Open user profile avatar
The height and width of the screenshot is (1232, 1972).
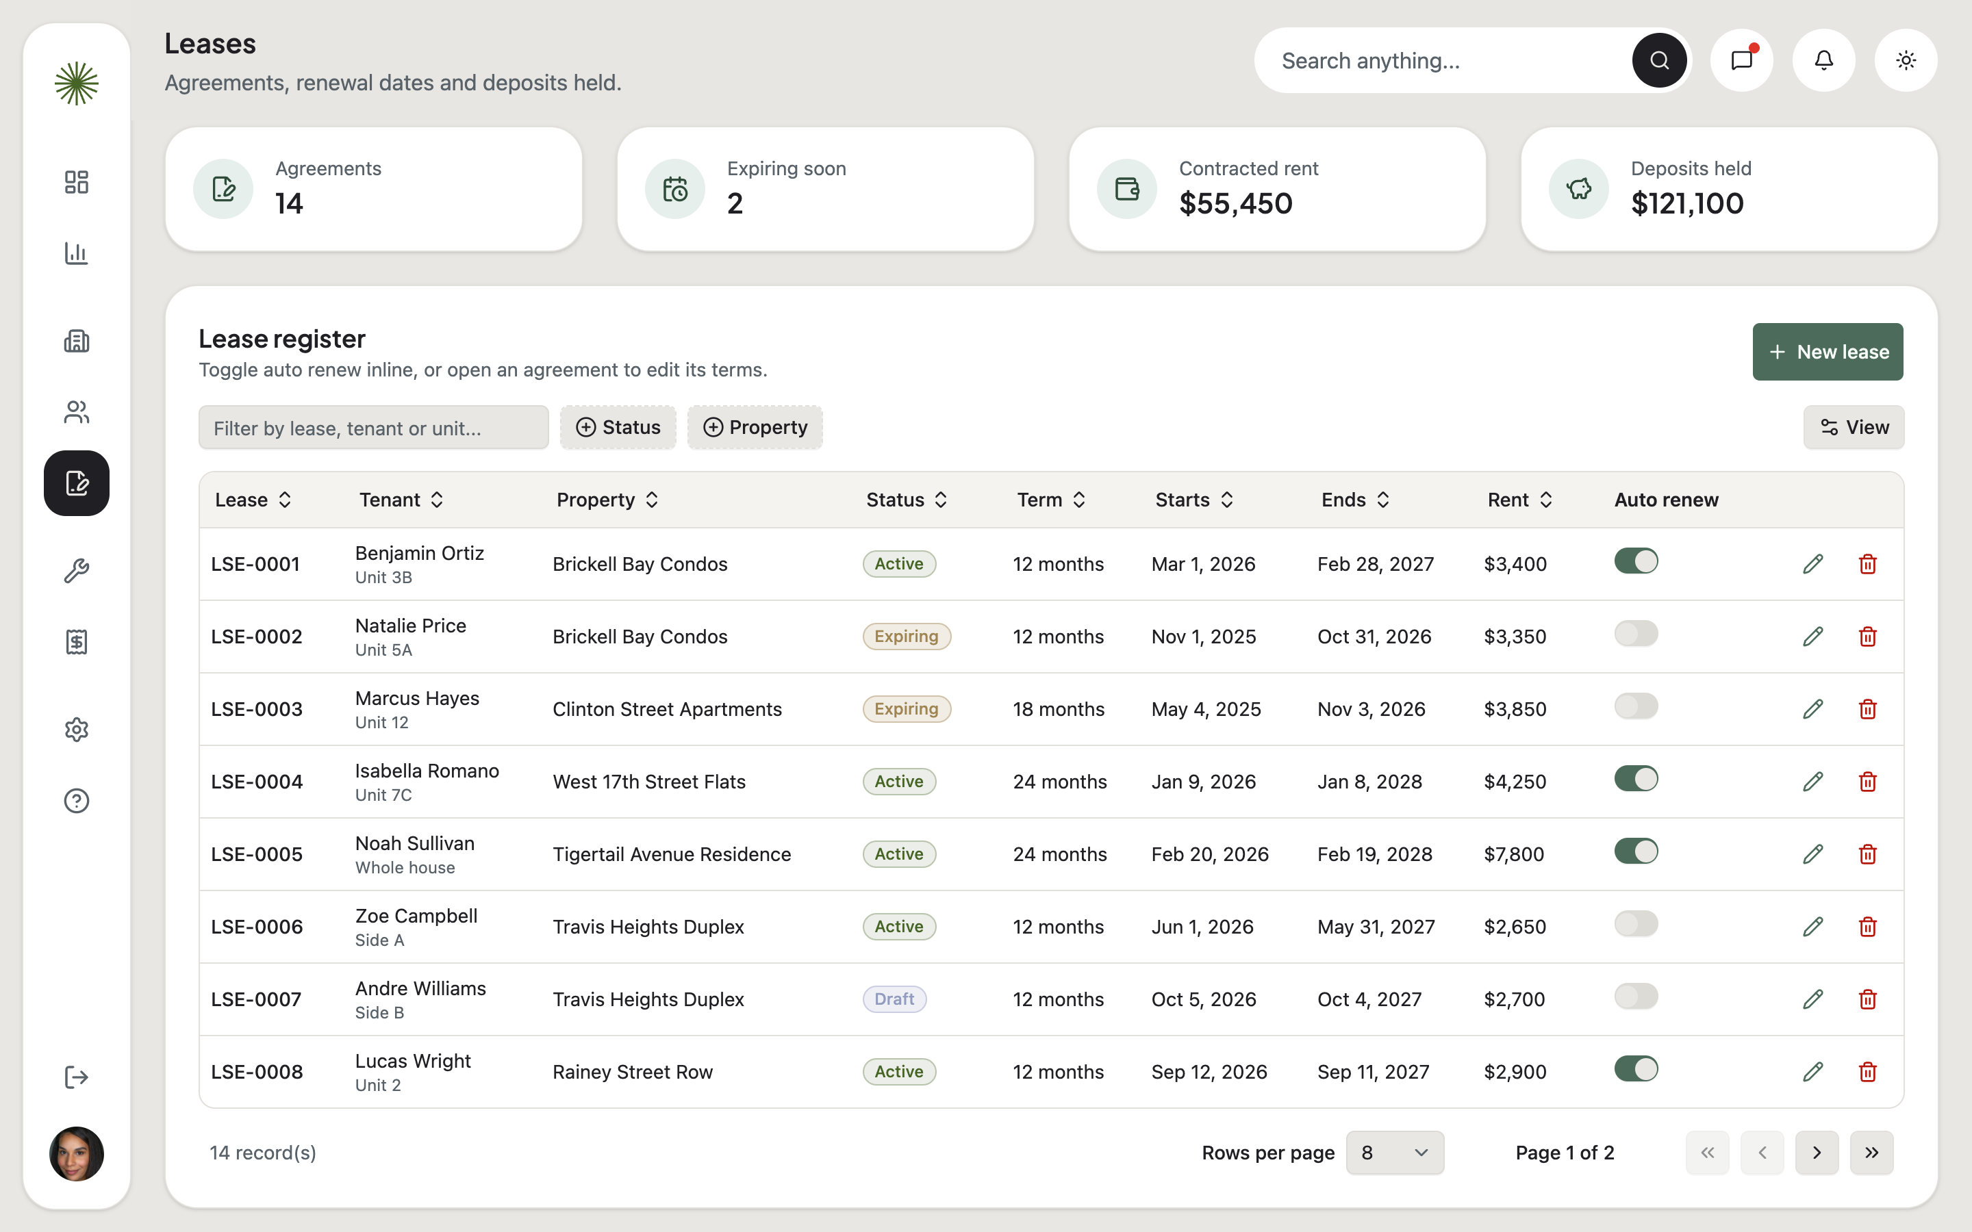click(x=77, y=1154)
